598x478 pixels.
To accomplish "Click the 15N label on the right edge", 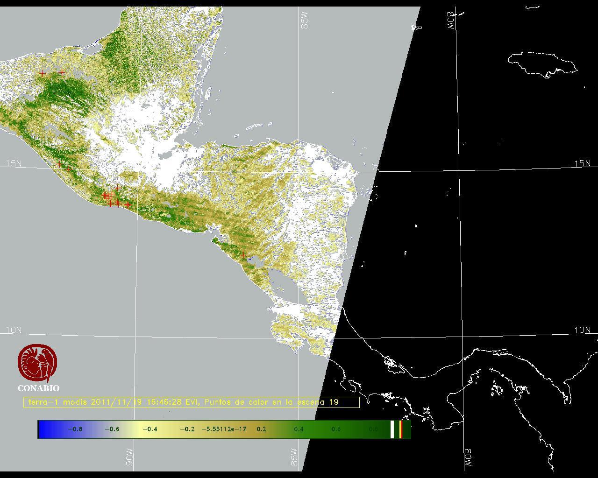I will tap(582, 163).
